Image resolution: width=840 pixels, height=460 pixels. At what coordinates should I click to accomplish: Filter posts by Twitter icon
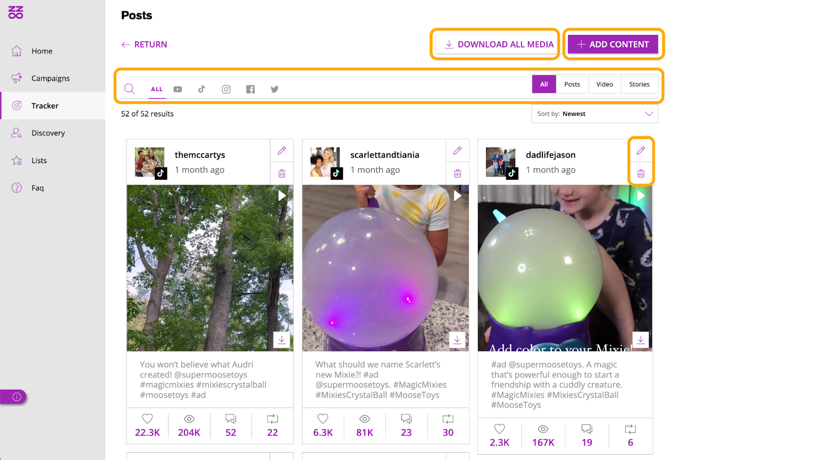tap(275, 90)
